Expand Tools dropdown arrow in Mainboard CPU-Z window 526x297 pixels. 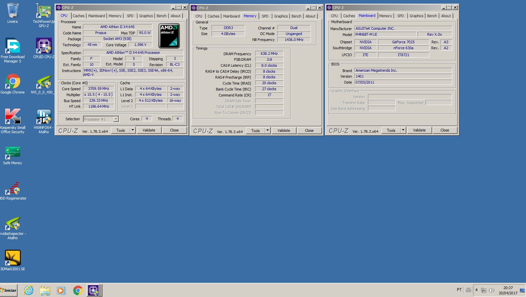403,130
